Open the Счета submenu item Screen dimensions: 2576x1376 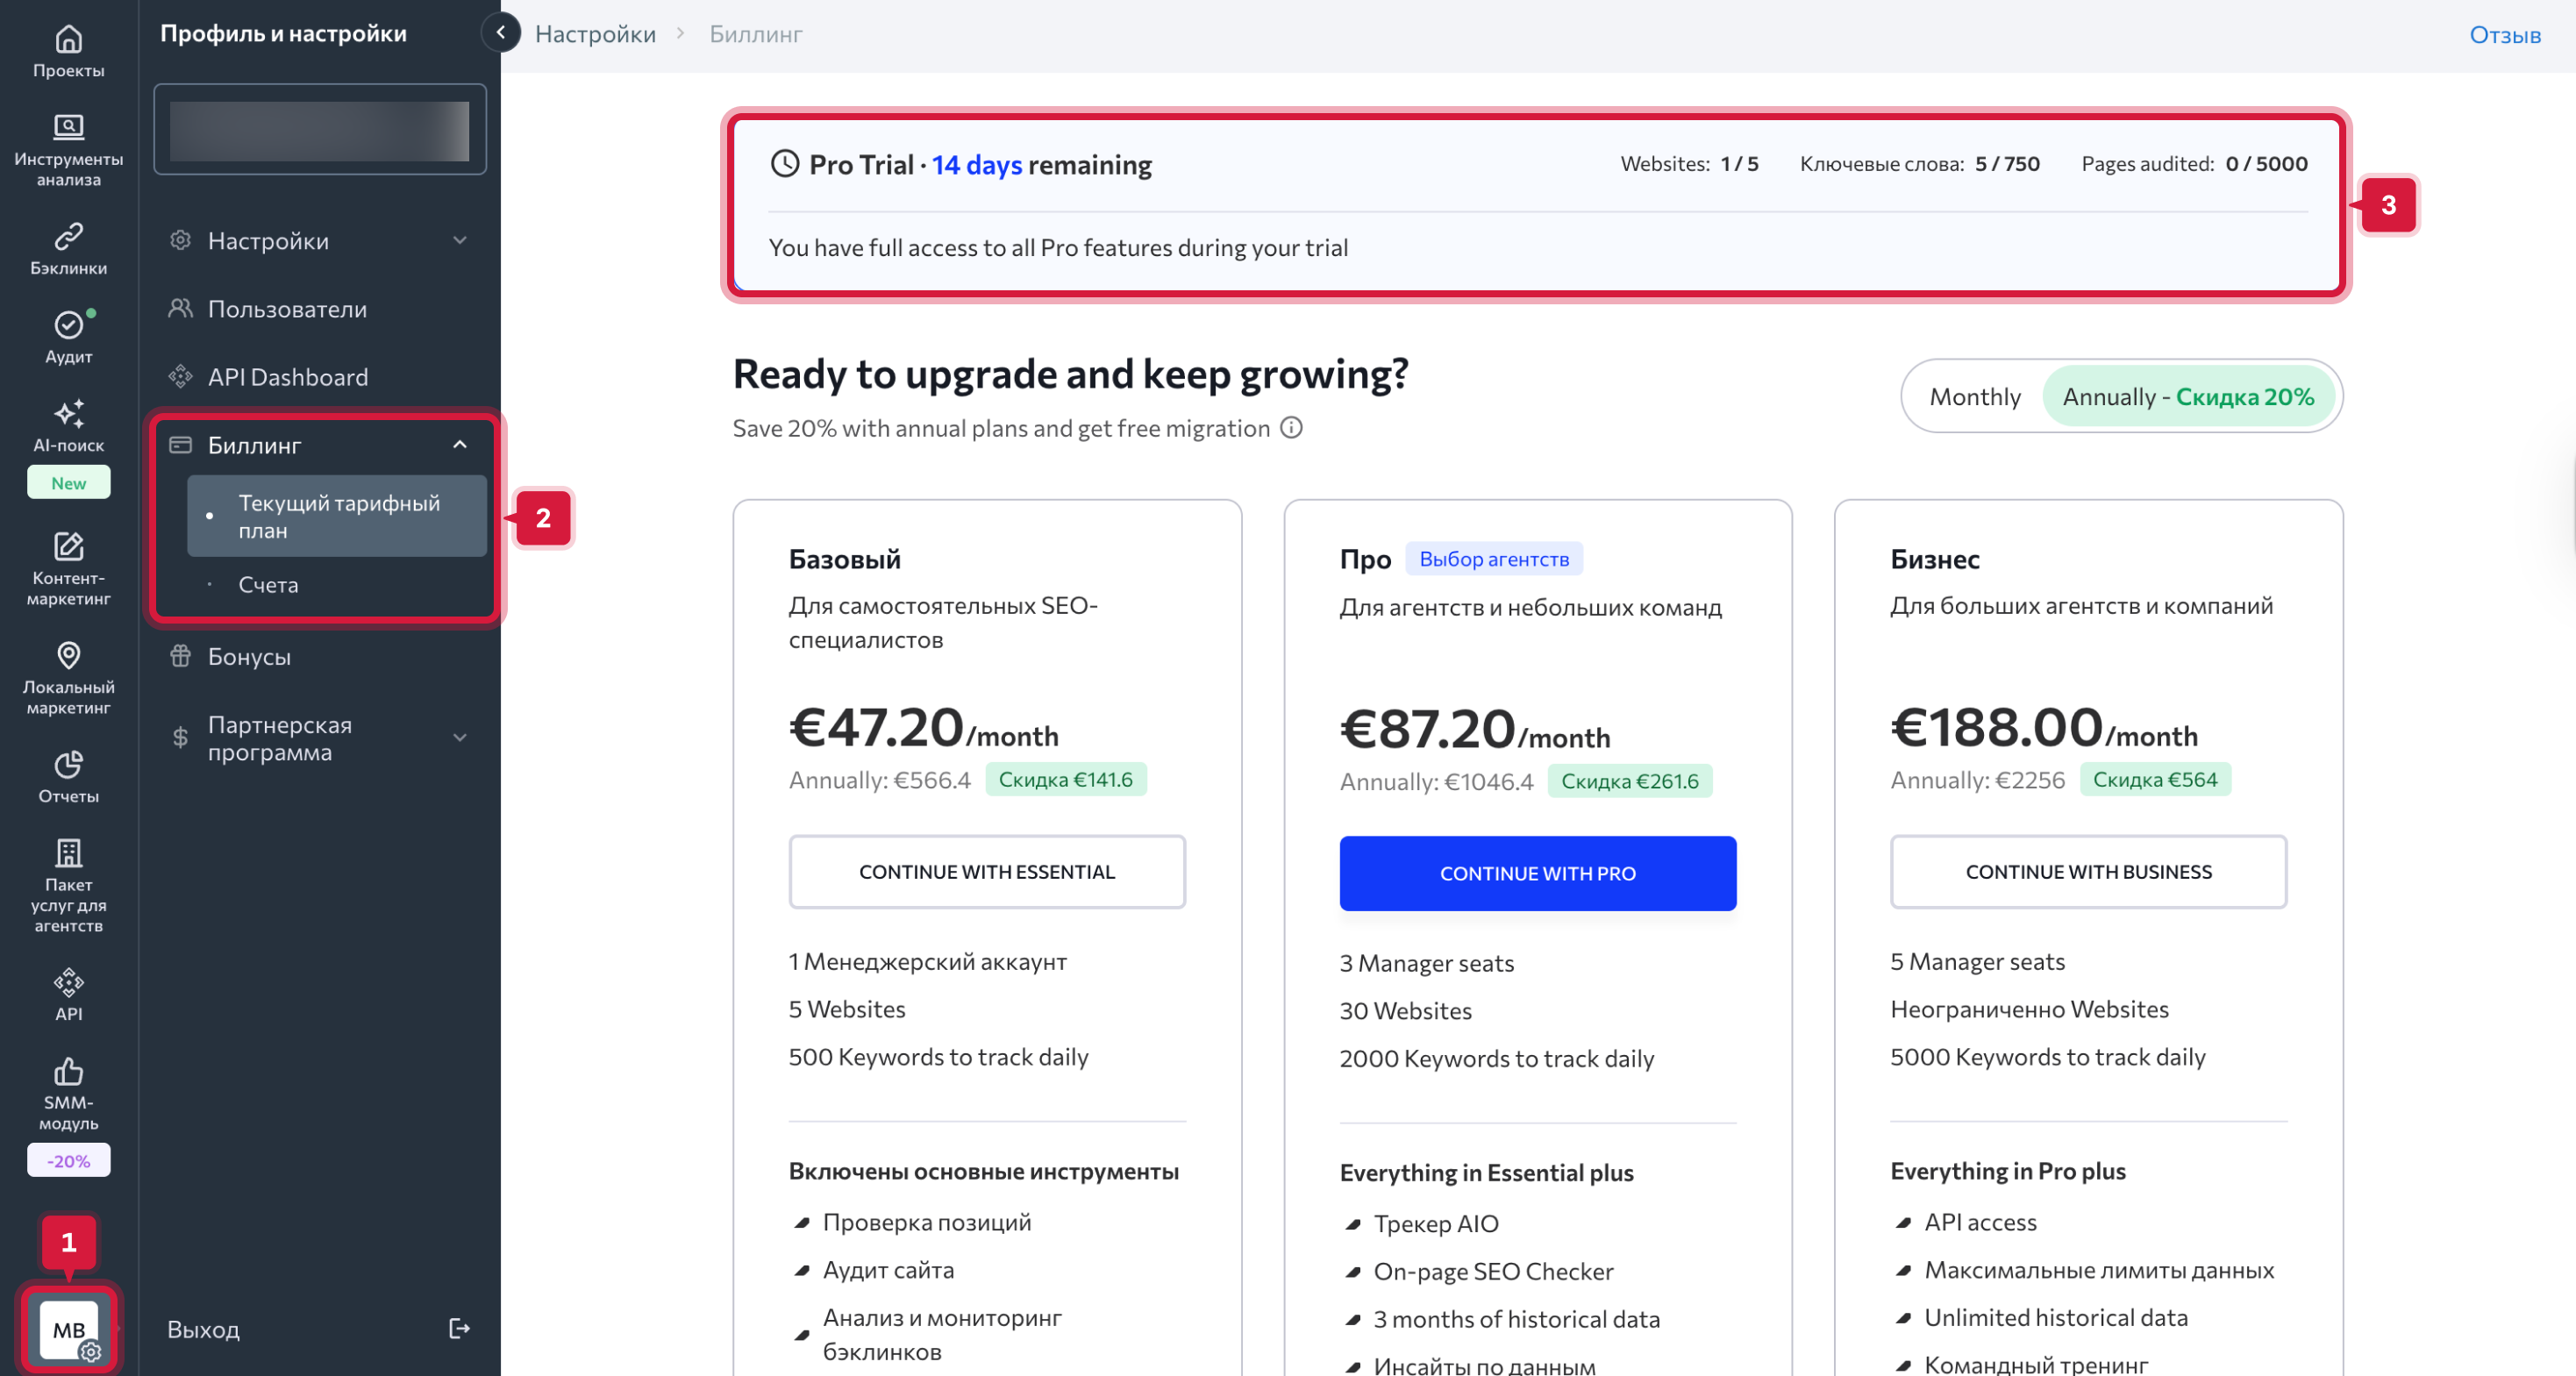[x=268, y=585]
